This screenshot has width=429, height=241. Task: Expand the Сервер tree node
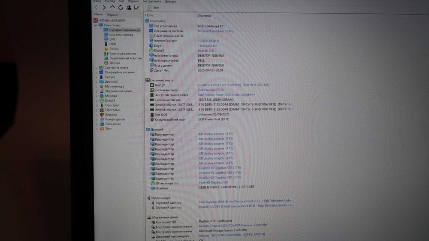96,77
